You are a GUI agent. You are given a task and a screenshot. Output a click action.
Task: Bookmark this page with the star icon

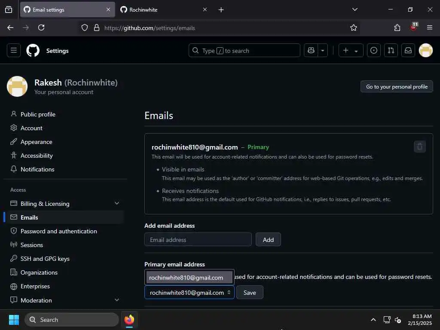[x=354, y=27]
